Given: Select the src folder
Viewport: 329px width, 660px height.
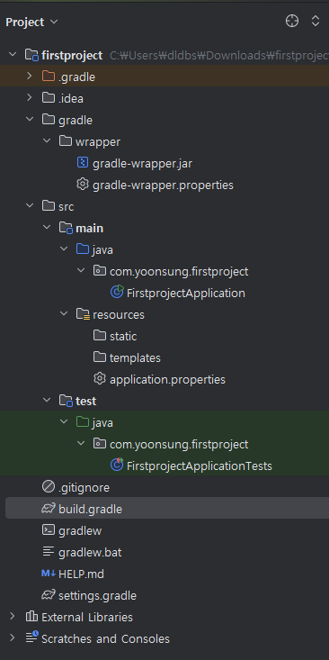Looking at the screenshot, I should pyautogui.click(x=66, y=206).
